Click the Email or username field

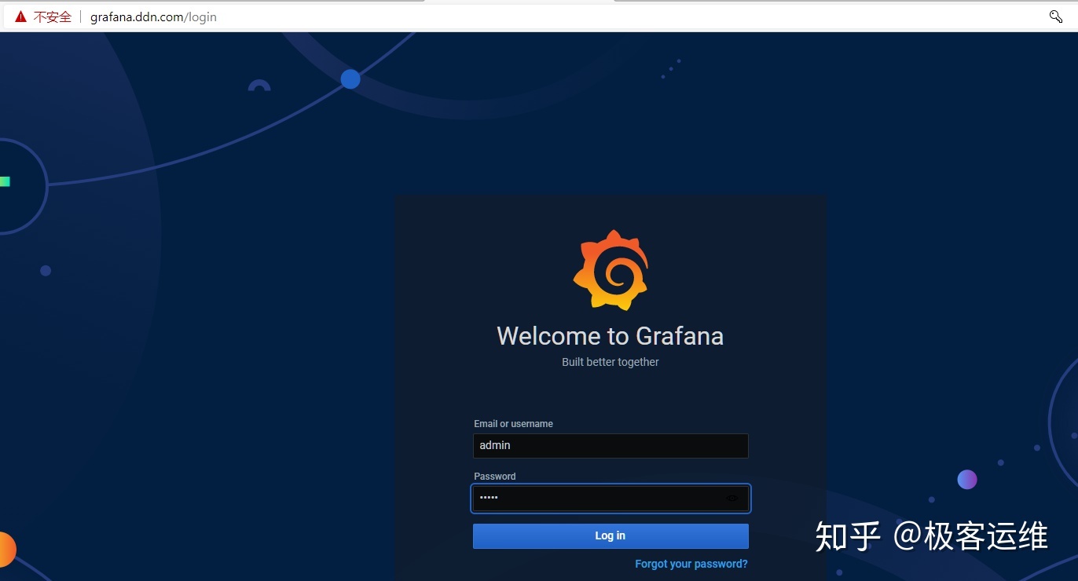point(610,446)
